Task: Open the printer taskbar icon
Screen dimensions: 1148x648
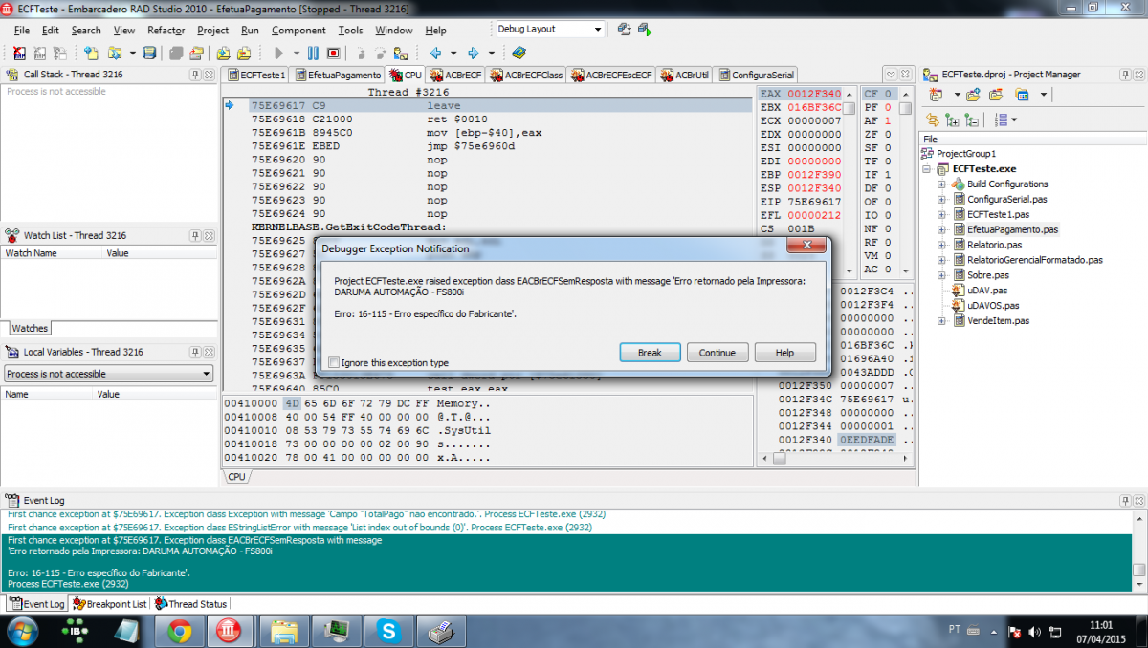Action: coord(439,630)
